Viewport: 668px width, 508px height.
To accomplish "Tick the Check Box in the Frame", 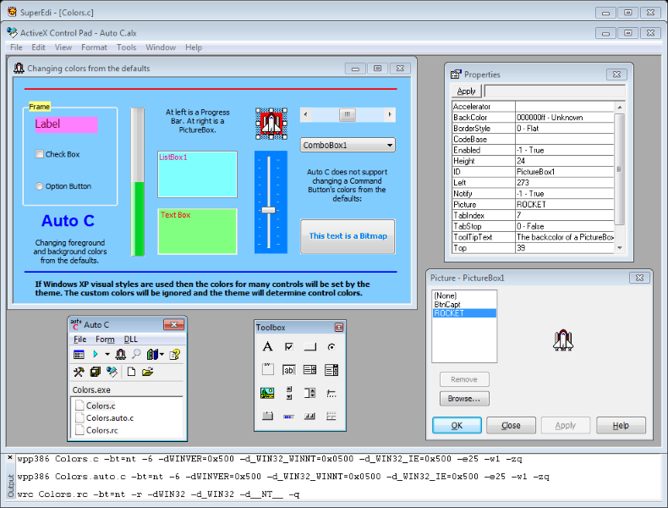I will [x=40, y=154].
